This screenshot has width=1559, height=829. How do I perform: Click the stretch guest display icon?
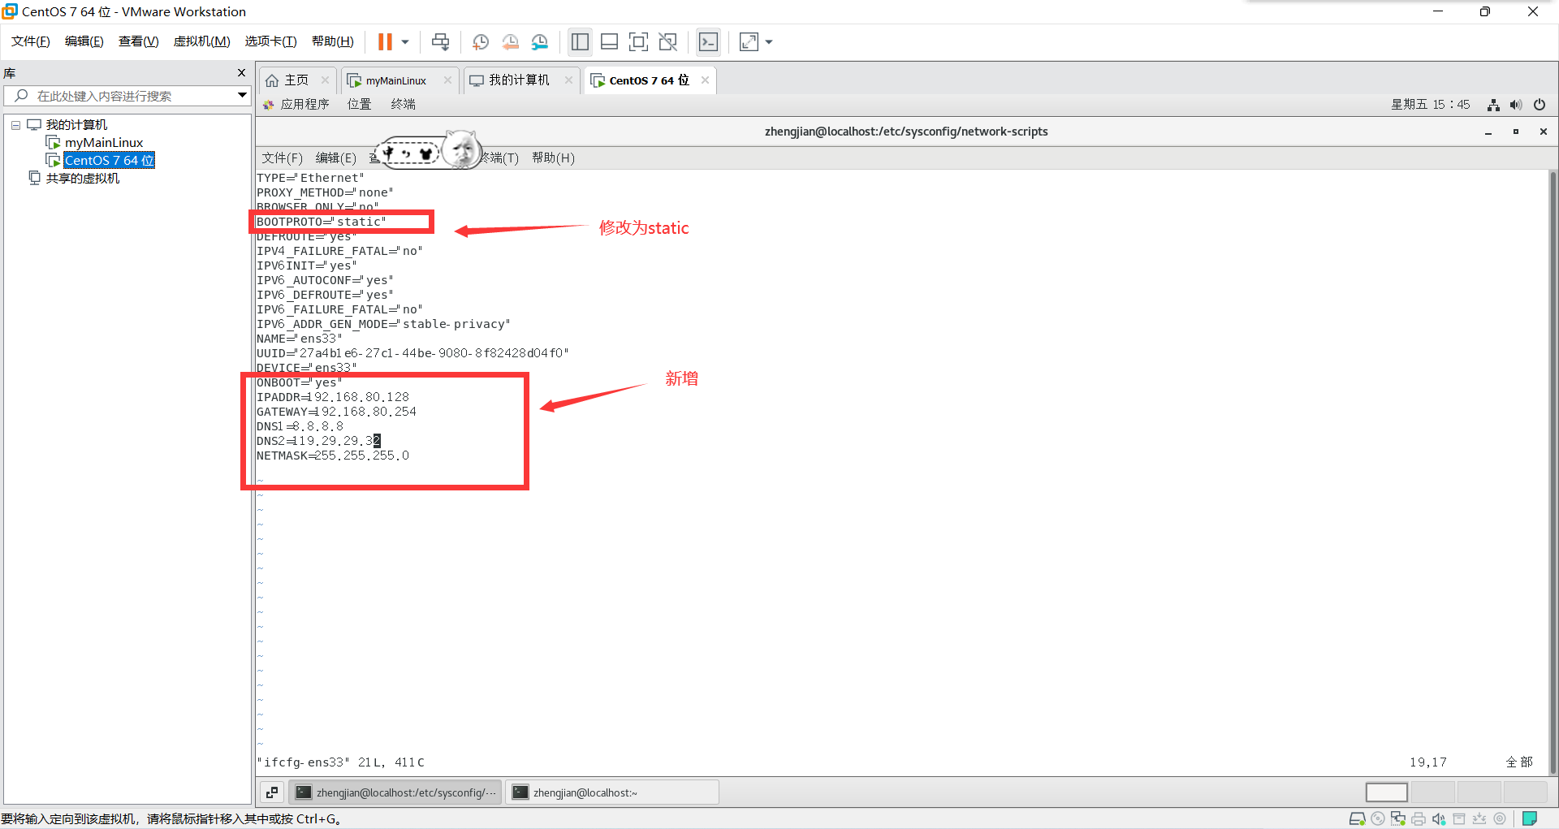point(749,41)
